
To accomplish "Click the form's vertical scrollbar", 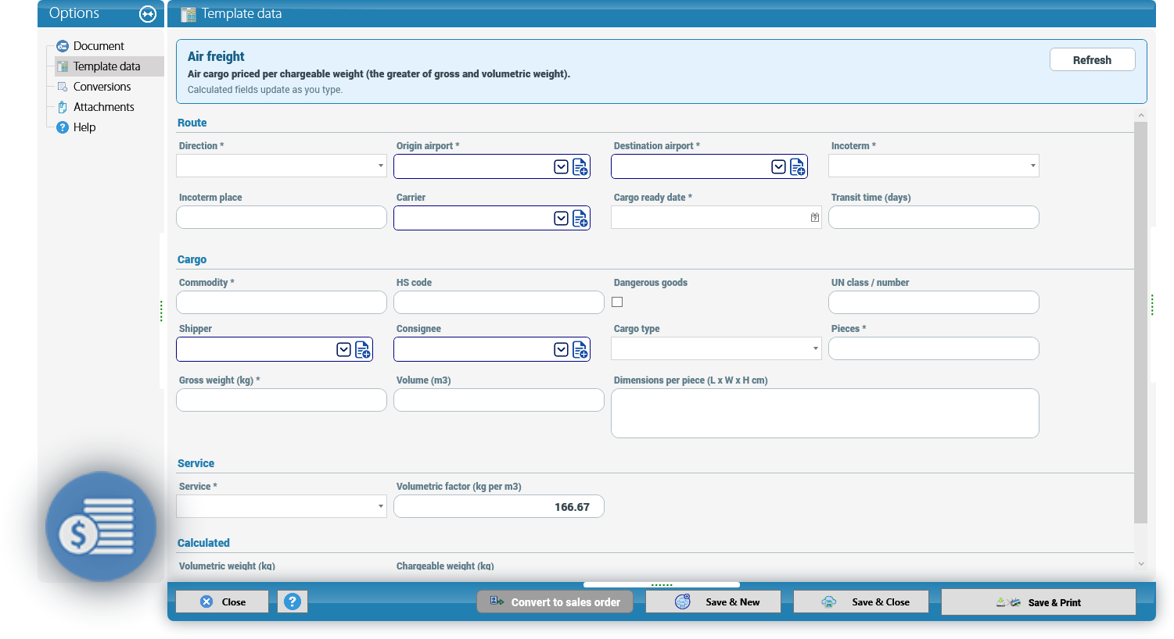I will coord(1140,322).
